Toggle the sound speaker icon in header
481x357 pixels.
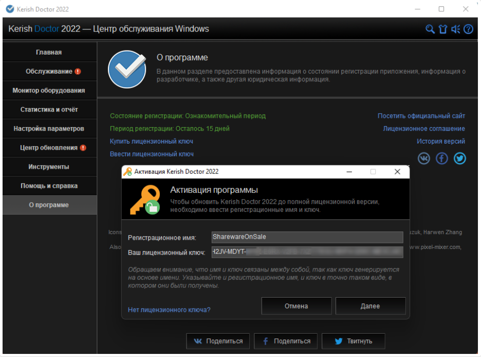[x=455, y=29]
